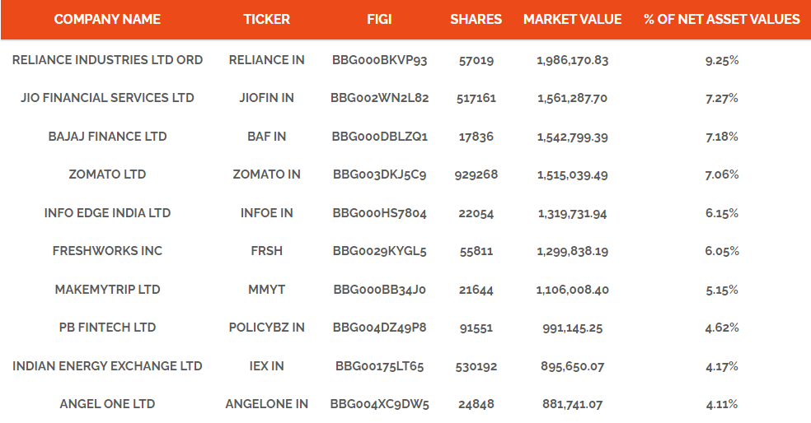Click INFO EDGE INDIA LTD name
The height and width of the screenshot is (423, 811).
pyautogui.click(x=107, y=213)
